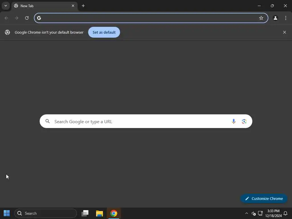Open the clock showing 3:33 PM
Screen dimensions: 292x219
point(273,213)
